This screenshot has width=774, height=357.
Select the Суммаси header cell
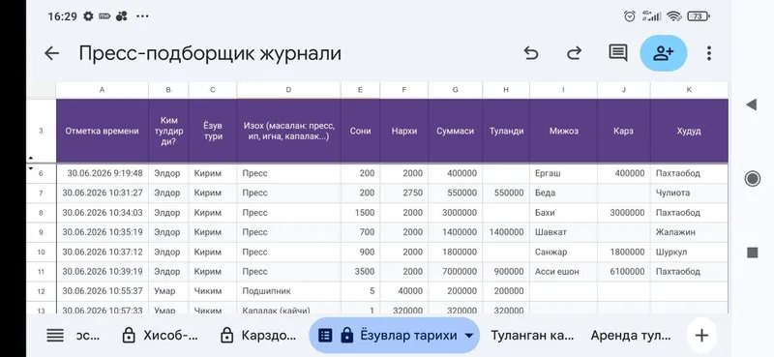click(455, 131)
